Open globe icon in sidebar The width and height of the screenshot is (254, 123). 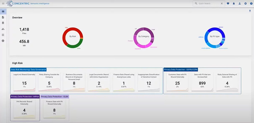pyautogui.click(x=3, y=41)
